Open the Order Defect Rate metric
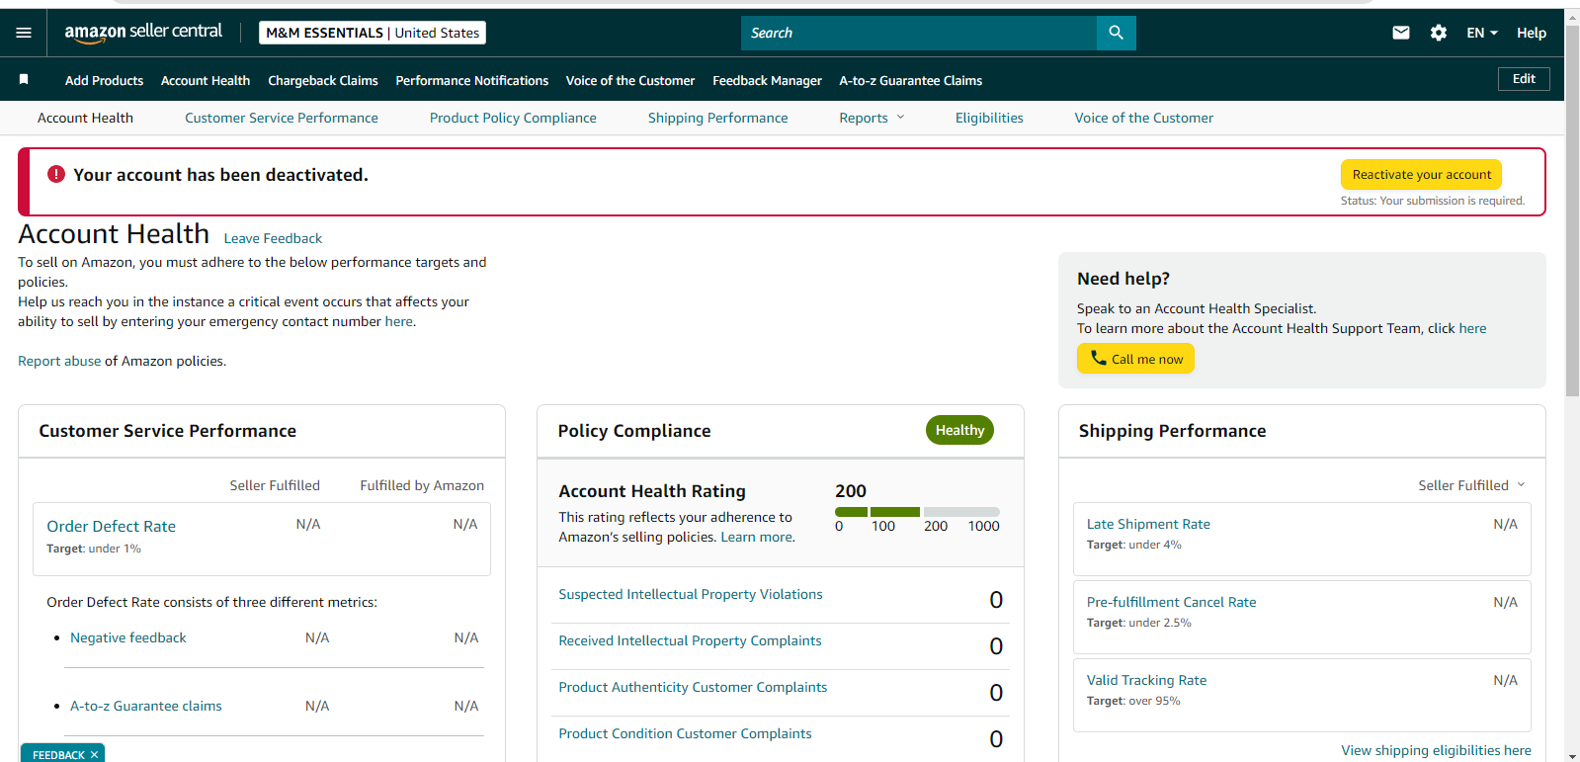The image size is (1580, 762). 112,527
